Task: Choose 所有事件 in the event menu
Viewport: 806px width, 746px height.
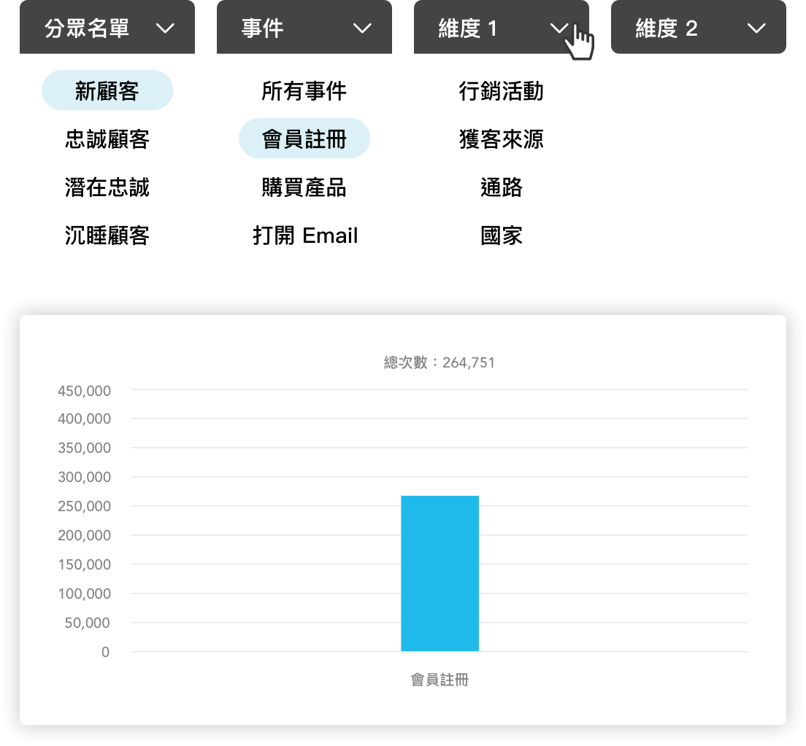Action: [x=304, y=91]
